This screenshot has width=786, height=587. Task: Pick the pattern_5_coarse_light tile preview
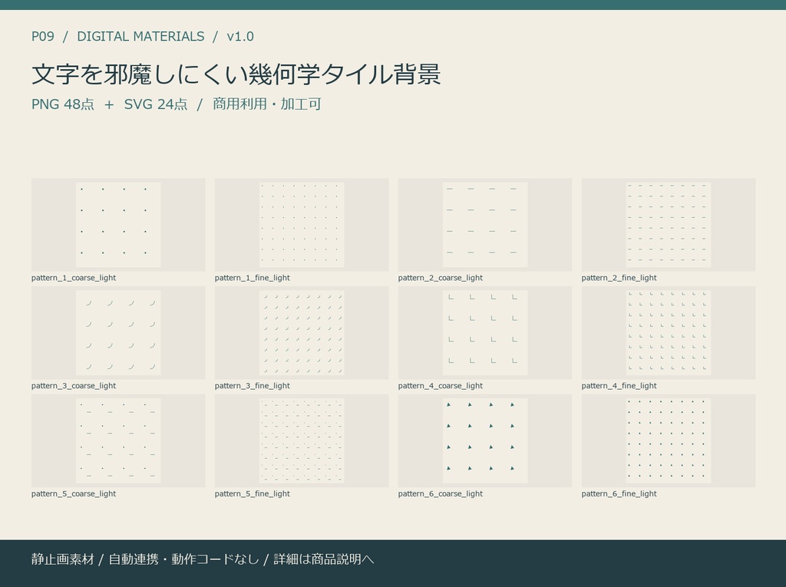click(x=118, y=440)
